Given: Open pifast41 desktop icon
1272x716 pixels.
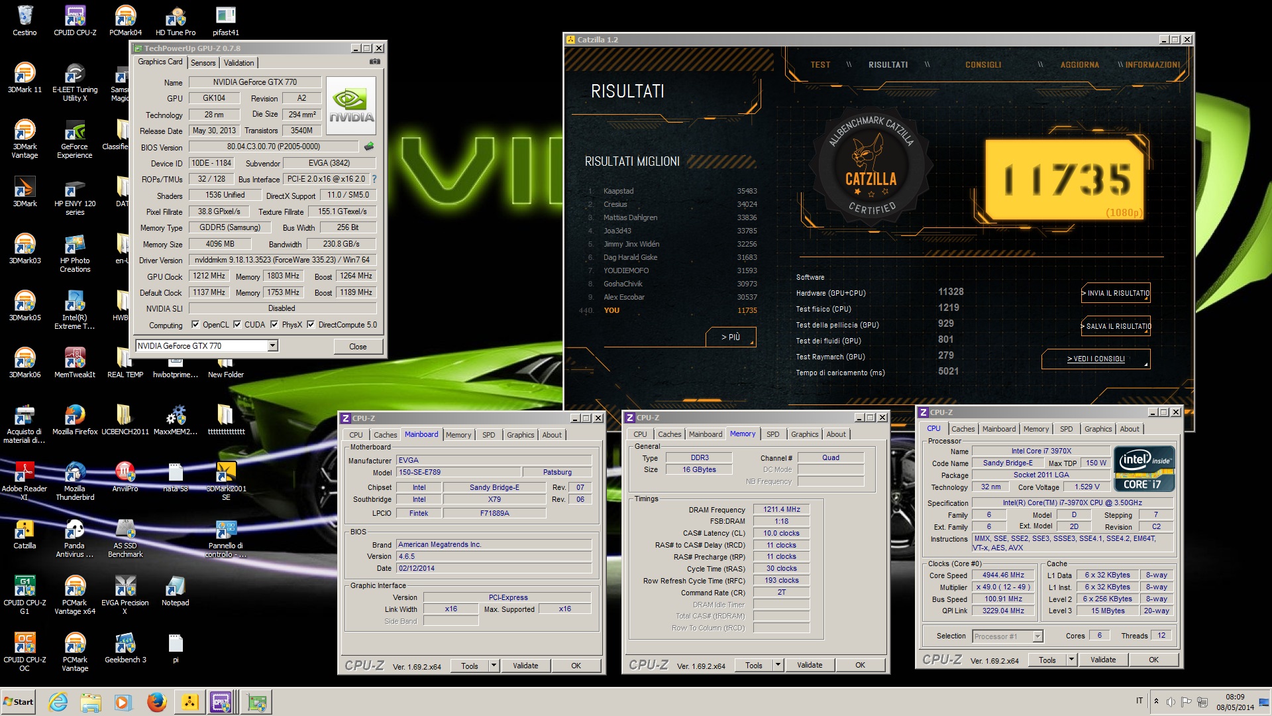Looking at the screenshot, I should [226, 20].
